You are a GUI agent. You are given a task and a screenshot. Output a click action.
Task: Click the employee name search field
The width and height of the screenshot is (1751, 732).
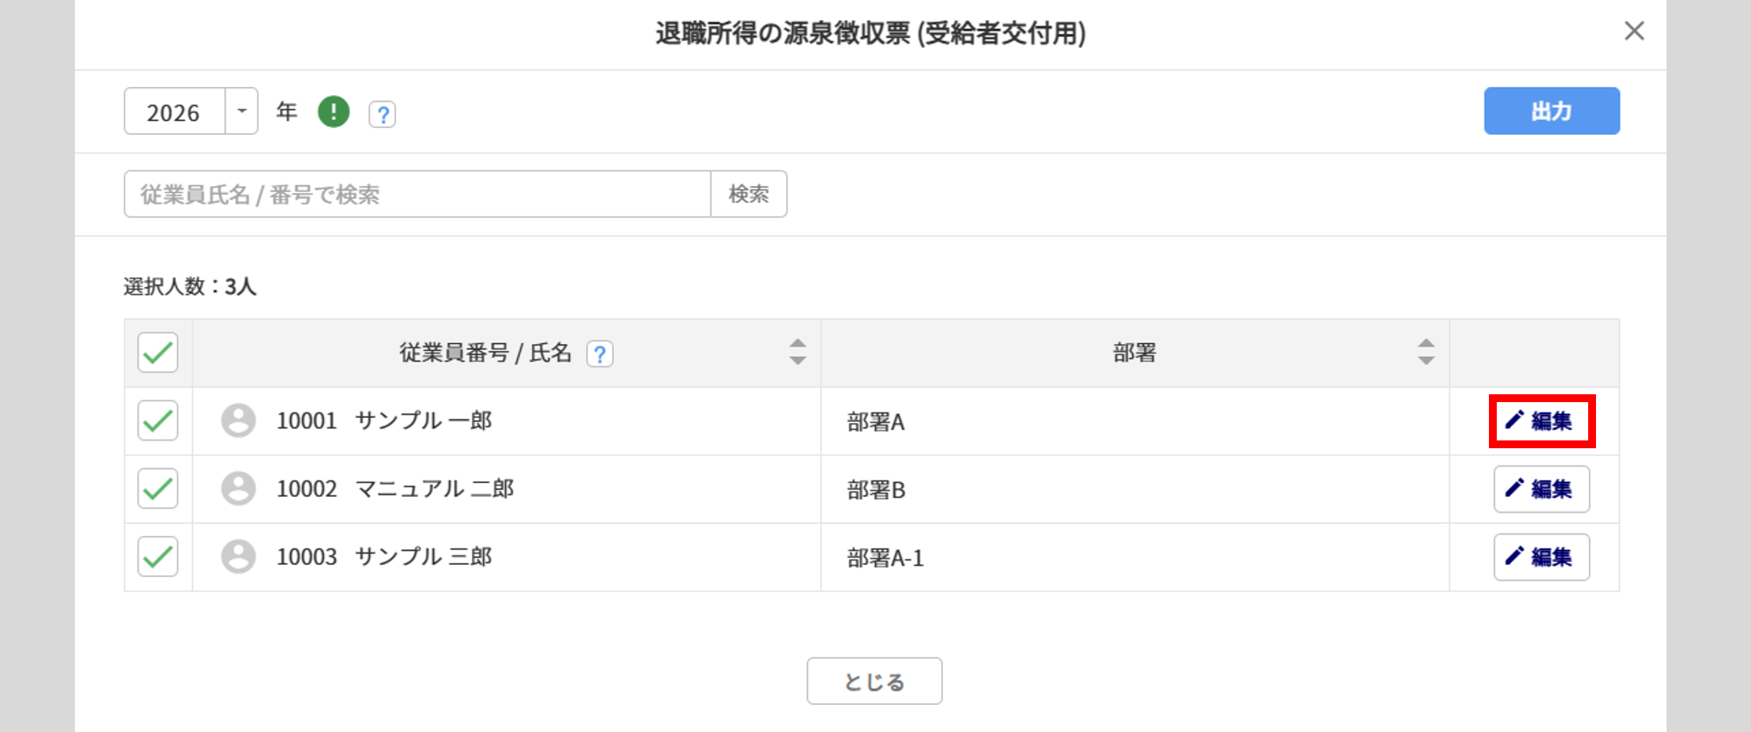tap(417, 194)
